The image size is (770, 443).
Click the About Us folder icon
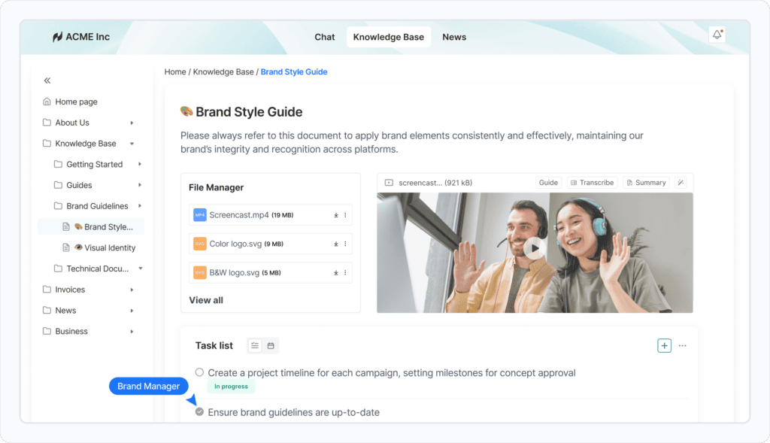click(47, 123)
